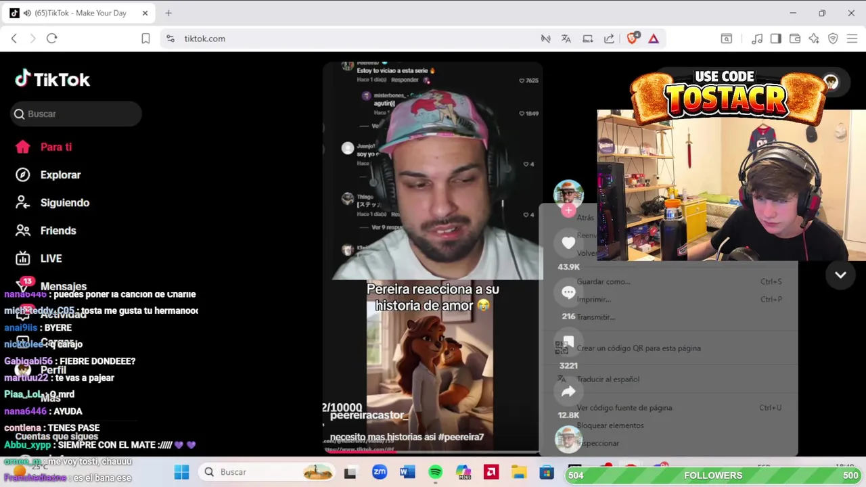The image size is (866, 487).
Task: Open the tab search toolbar icon
Action: tap(726, 39)
